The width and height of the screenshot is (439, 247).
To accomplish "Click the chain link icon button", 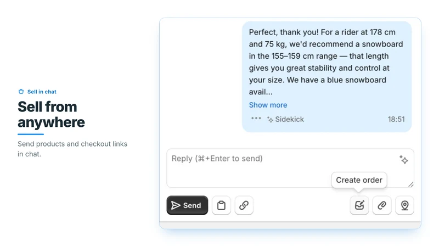I will [x=244, y=205].
